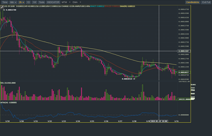Viewport: 212px width, 136px height.
Task: Click the EMA(99) legend value
Action: click(x=128, y=6)
